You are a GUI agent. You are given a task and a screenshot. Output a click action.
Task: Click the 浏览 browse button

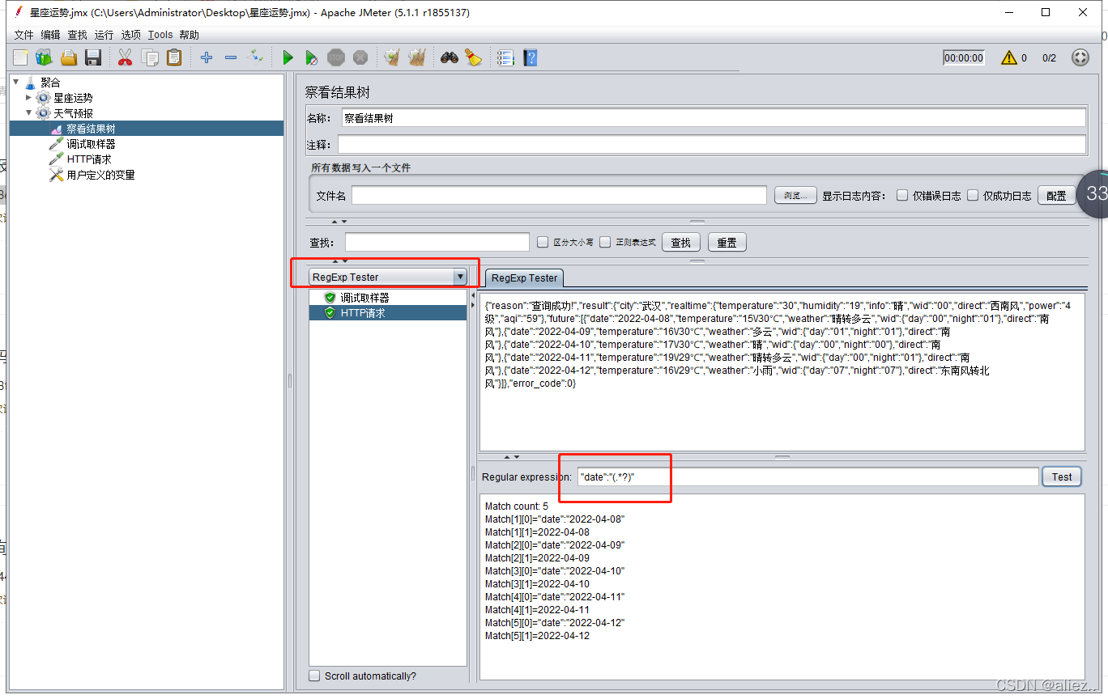[x=796, y=196]
